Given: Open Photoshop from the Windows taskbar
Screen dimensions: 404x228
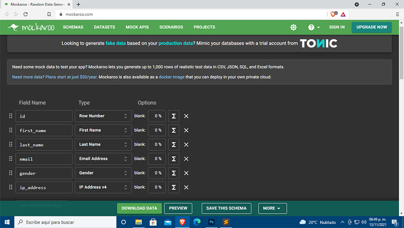Looking at the screenshot, I should coord(211,222).
